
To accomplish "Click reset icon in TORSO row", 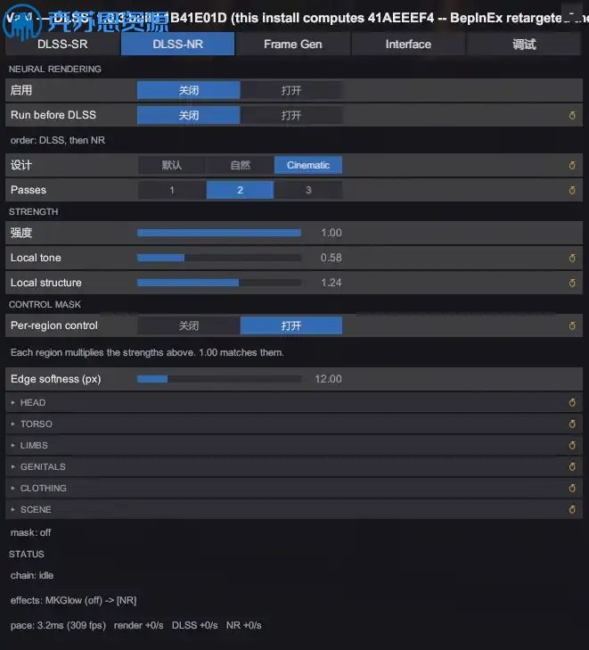I will pos(572,424).
